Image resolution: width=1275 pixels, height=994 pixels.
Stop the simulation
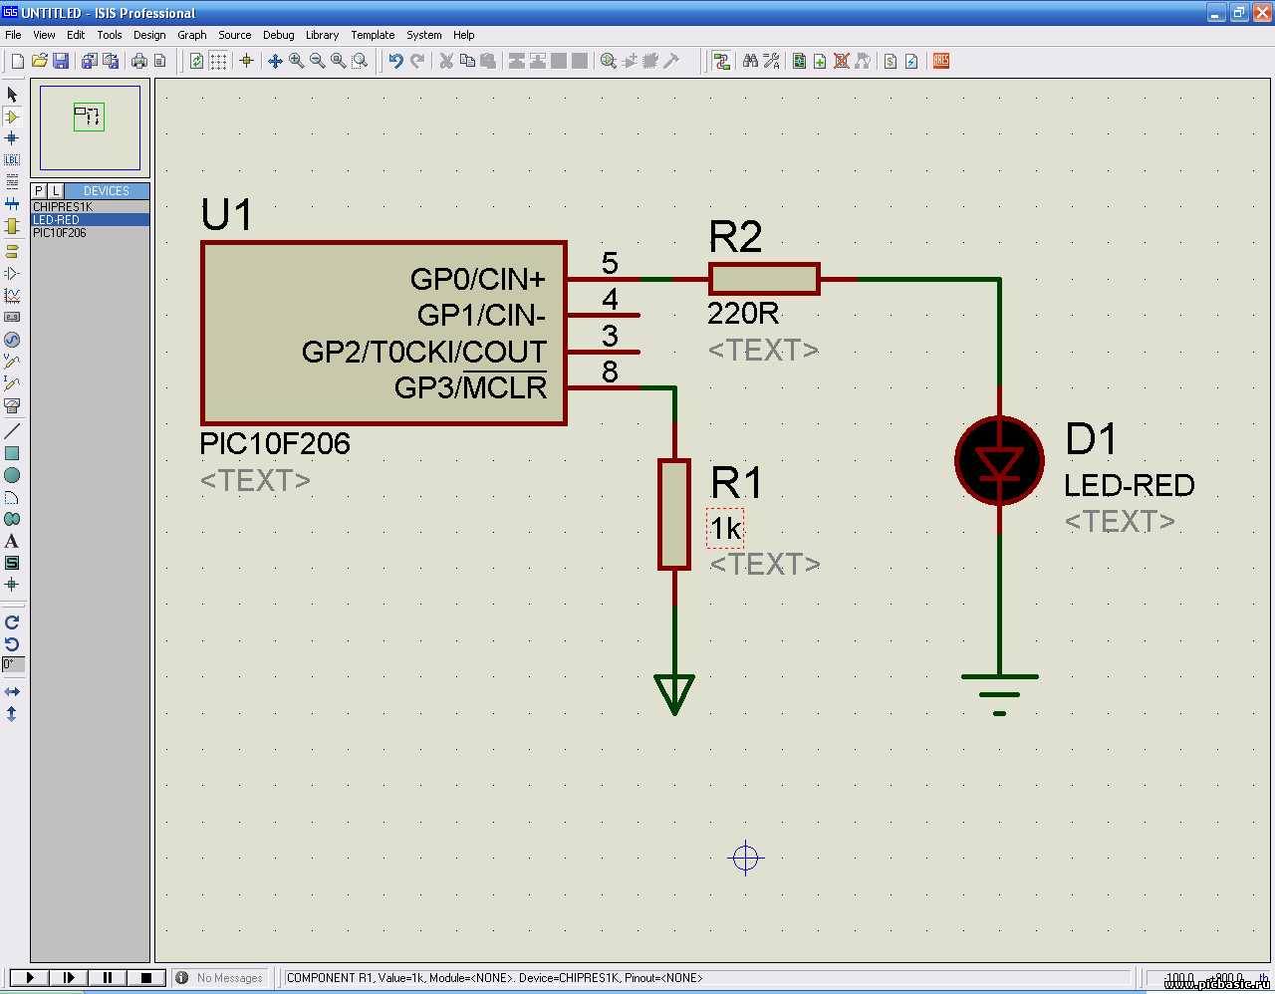[145, 978]
